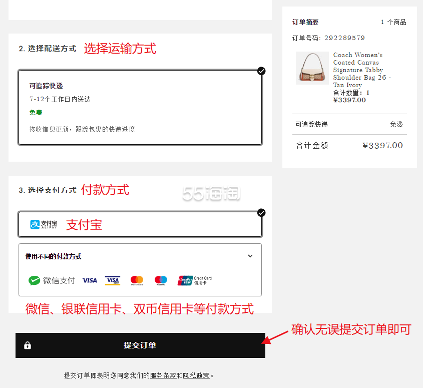Screen dimensions: 423x388
Task: Click the blue VISA text logo
Action: pyautogui.click(x=90, y=281)
